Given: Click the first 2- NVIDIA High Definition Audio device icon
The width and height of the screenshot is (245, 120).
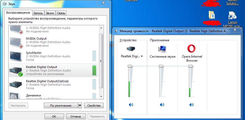Looking at the screenshot, I should point(16,30).
